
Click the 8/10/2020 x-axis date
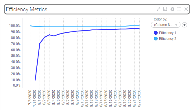(82, 98)
